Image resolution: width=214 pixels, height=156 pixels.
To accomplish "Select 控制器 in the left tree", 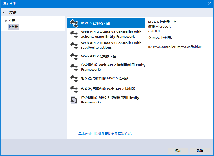I will (14, 27).
